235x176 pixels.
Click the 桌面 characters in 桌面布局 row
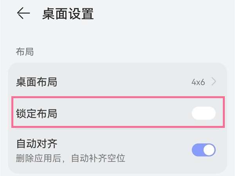point(26,82)
